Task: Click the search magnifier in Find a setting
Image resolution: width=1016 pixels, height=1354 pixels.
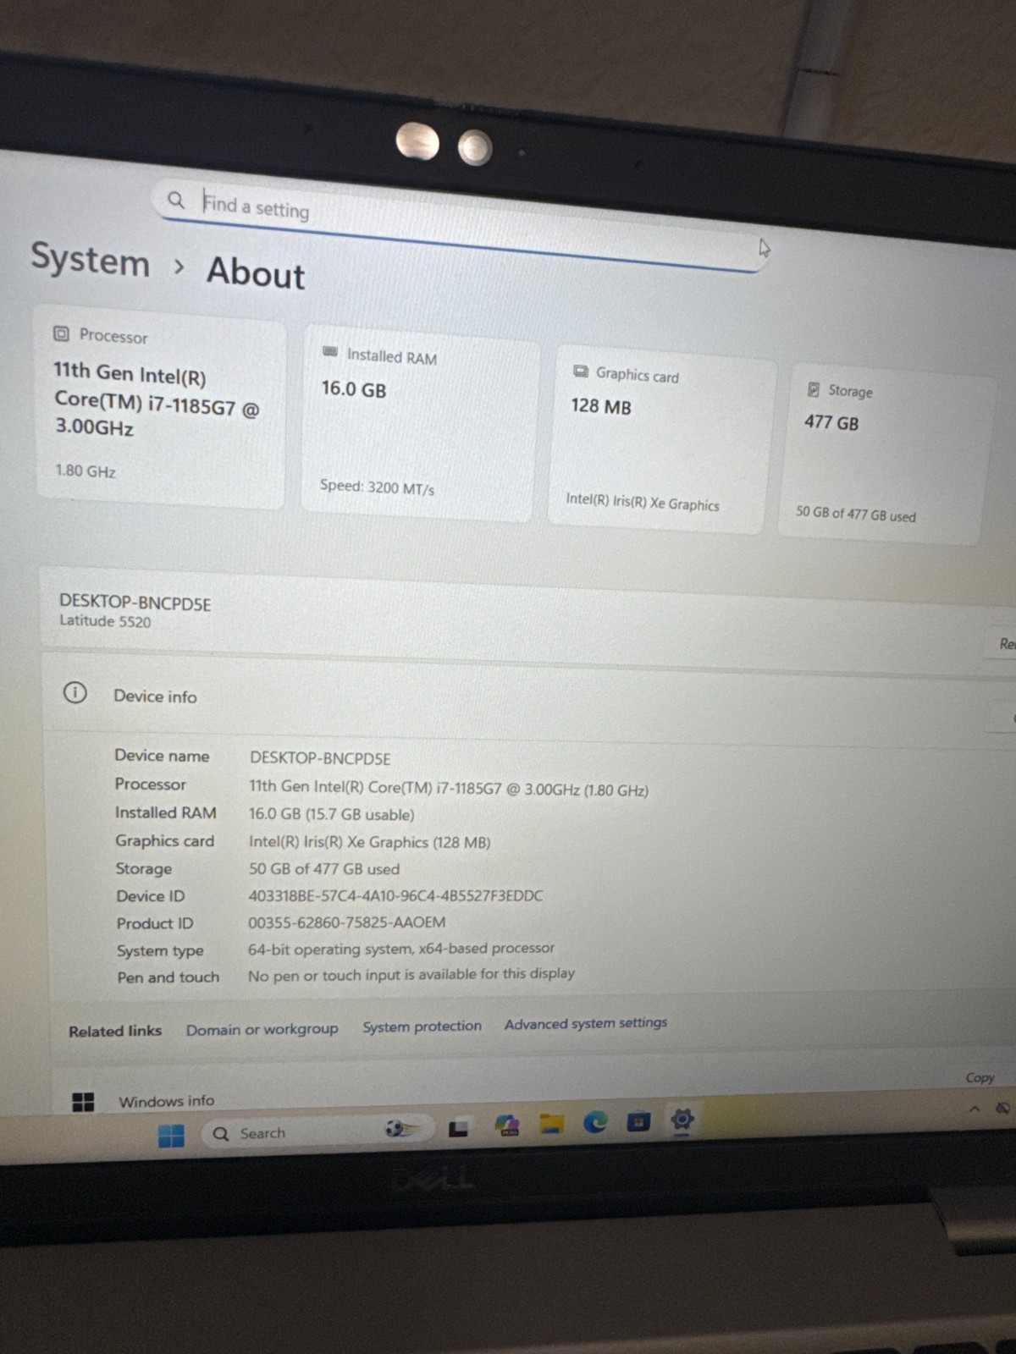Action: (176, 201)
